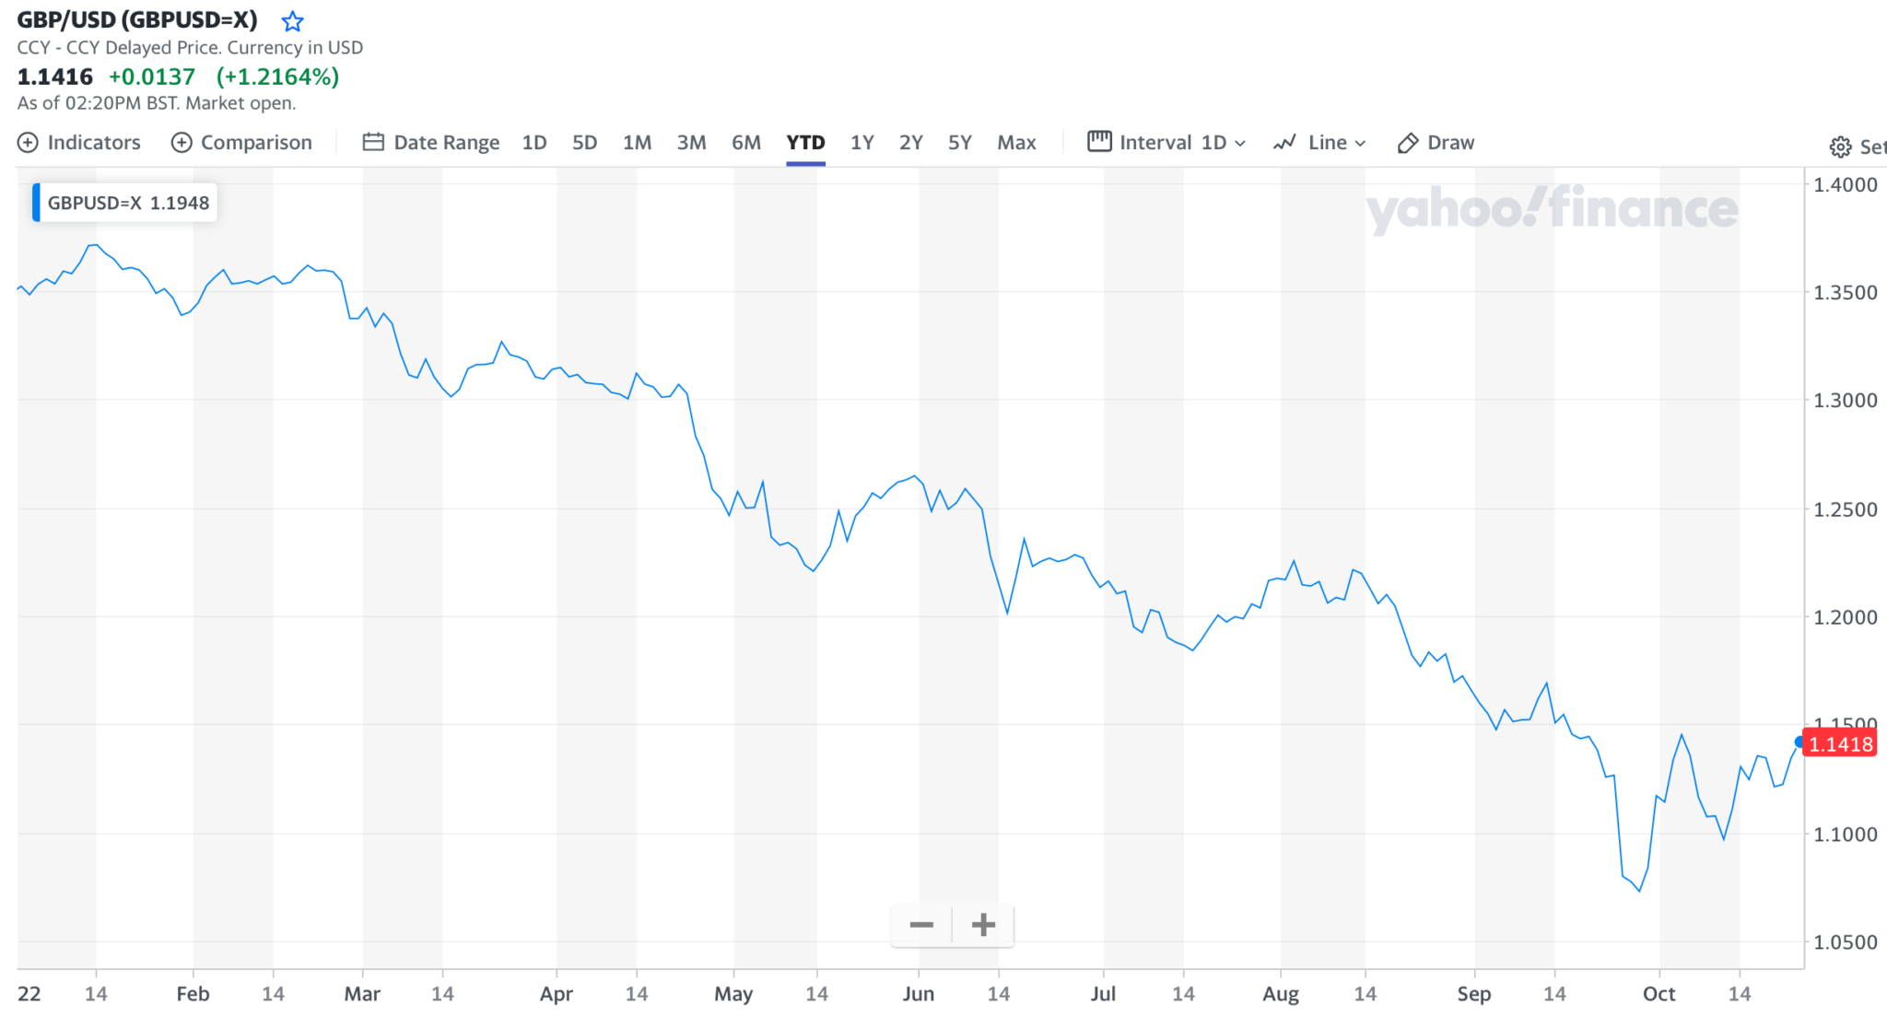Click the Date Range calendar icon
The image size is (1887, 1030).
point(373,143)
